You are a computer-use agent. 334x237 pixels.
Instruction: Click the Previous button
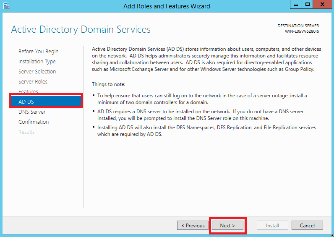(x=193, y=226)
